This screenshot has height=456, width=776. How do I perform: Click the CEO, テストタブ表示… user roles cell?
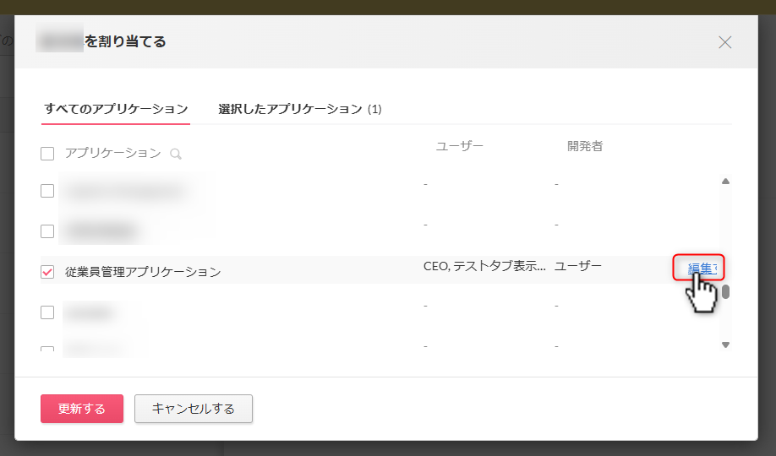[x=484, y=266]
